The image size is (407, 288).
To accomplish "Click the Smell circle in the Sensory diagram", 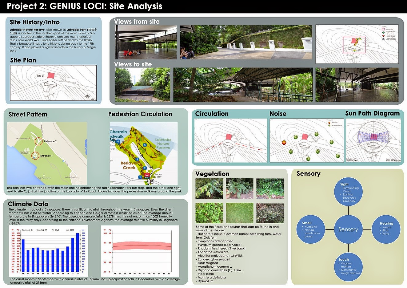I will 311,229.
